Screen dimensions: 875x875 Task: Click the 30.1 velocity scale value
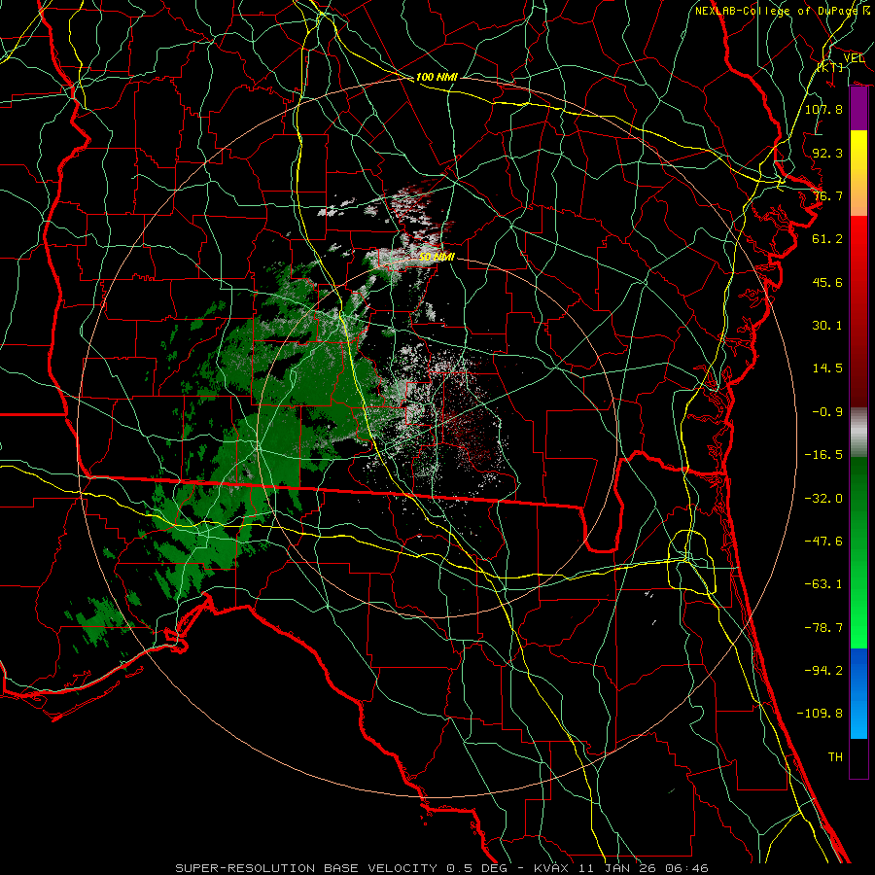[x=827, y=326]
